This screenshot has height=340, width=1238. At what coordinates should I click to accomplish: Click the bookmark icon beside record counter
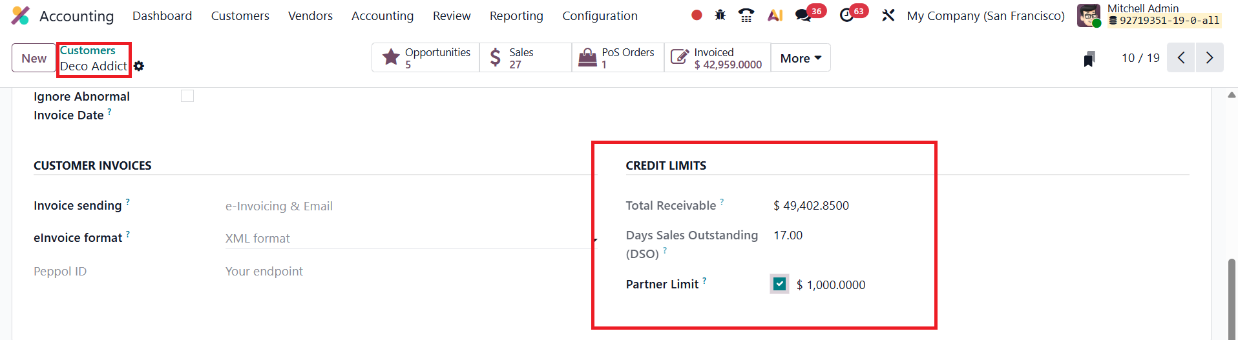pyautogui.click(x=1089, y=59)
